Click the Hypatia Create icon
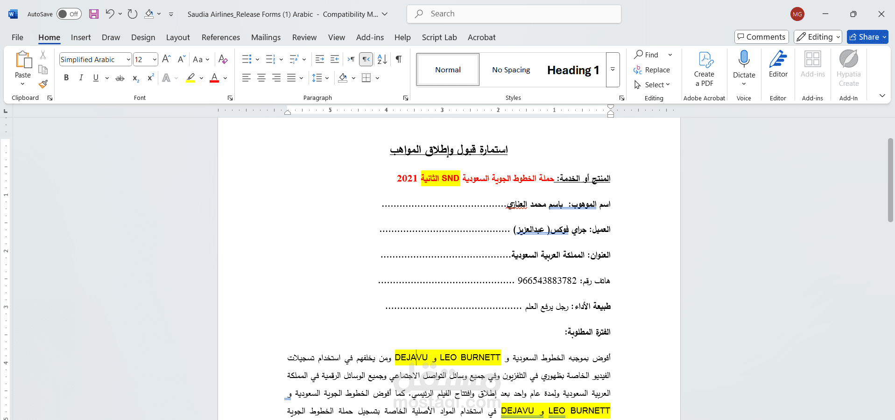Viewport: 895px width, 420px height. [x=849, y=69]
